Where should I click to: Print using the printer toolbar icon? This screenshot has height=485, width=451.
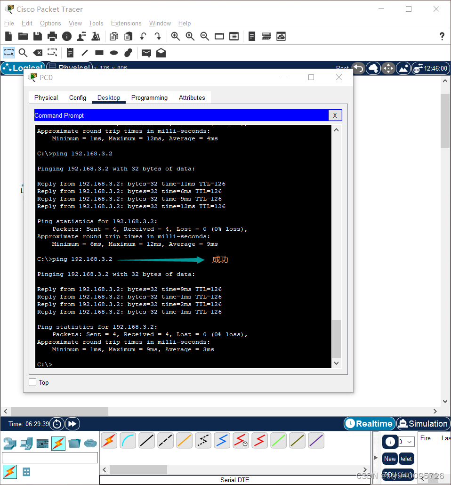pyautogui.click(x=52, y=37)
